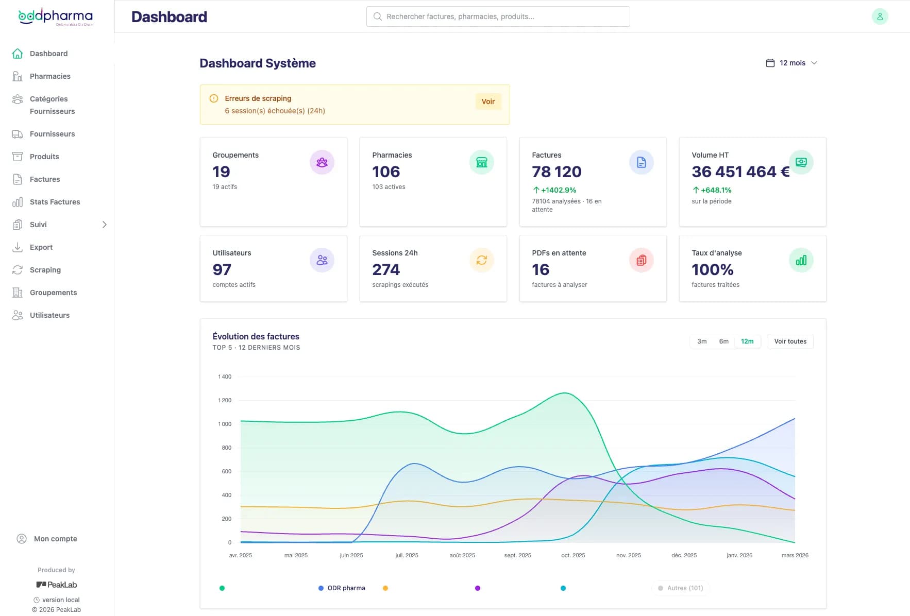Click the Voir toutes button
The width and height of the screenshot is (910, 616).
pos(790,341)
